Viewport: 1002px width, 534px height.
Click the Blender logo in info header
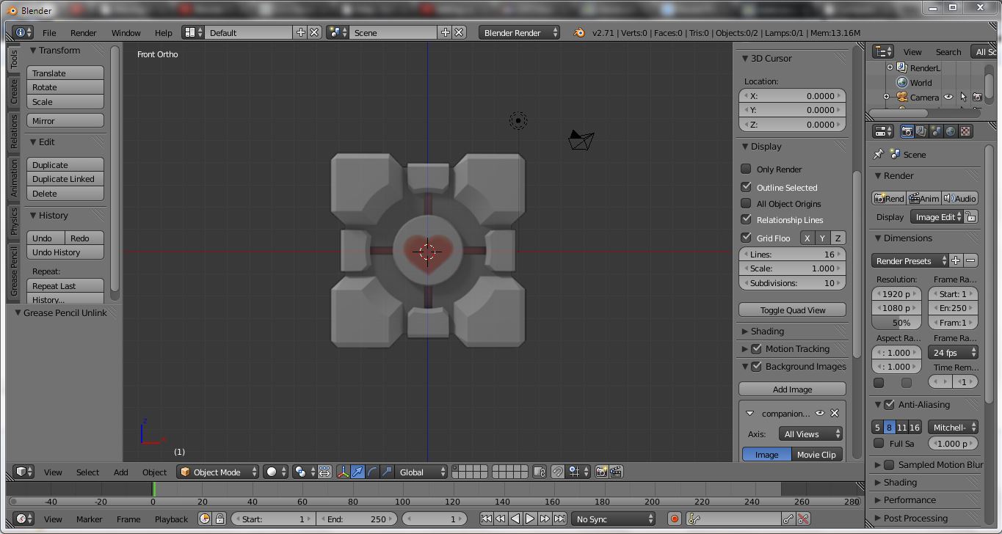click(x=578, y=32)
